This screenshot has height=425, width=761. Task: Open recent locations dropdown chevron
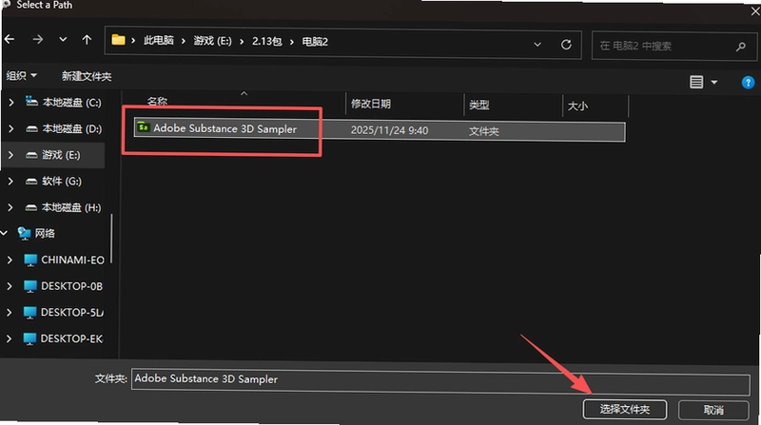(63, 39)
